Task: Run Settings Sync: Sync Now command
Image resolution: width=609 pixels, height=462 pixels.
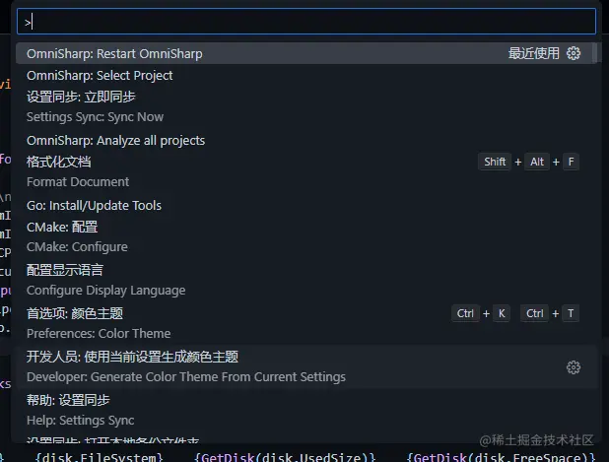Action: coord(306,106)
